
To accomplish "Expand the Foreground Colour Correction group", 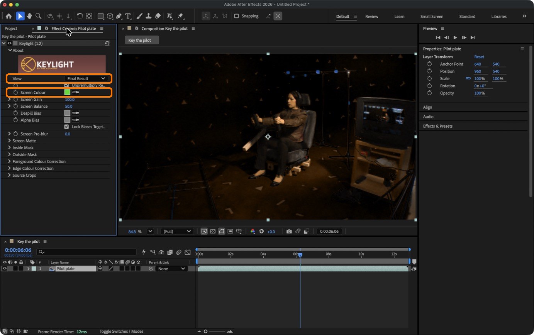I will coord(9,162).
